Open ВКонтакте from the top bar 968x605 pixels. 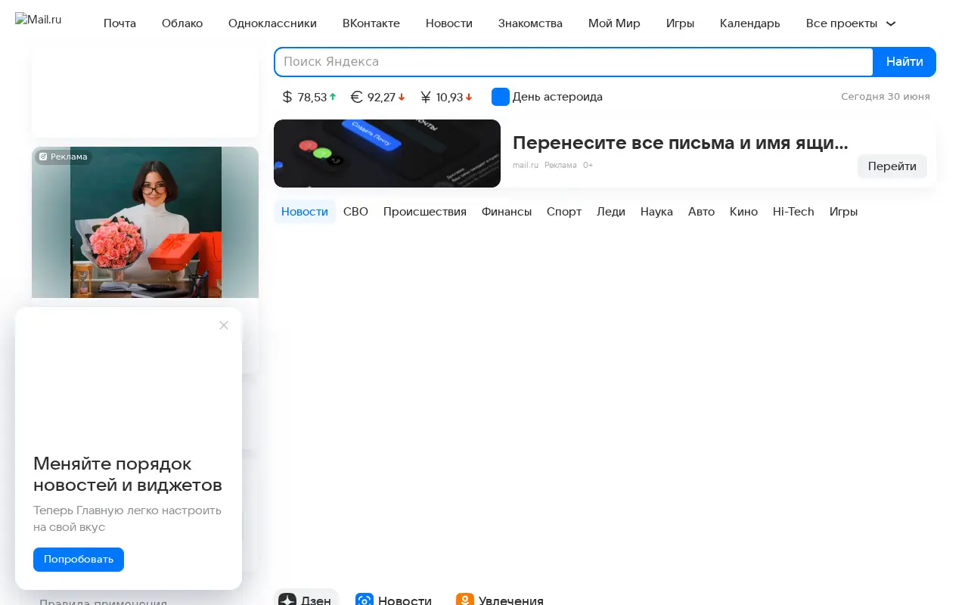click(x=371, y=23)
